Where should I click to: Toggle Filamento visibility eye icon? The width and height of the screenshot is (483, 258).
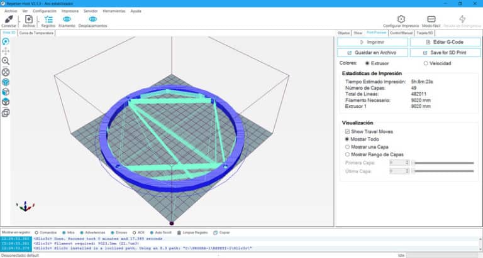(x=67, y=19)
